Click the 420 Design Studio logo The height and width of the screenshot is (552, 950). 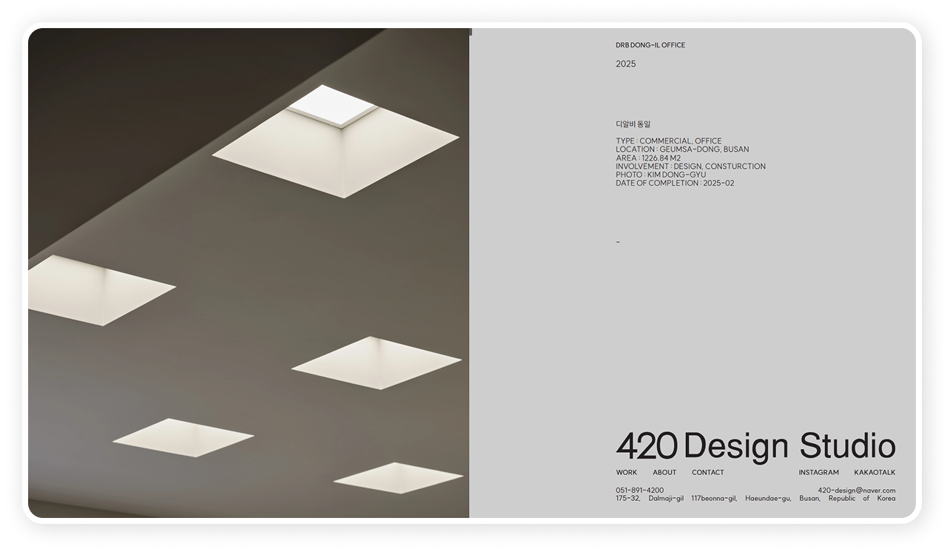tap(755, 446)
